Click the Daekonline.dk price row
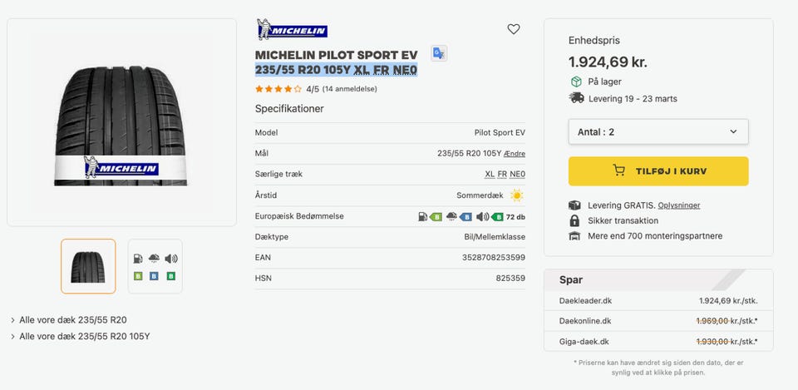 point(658,321)
